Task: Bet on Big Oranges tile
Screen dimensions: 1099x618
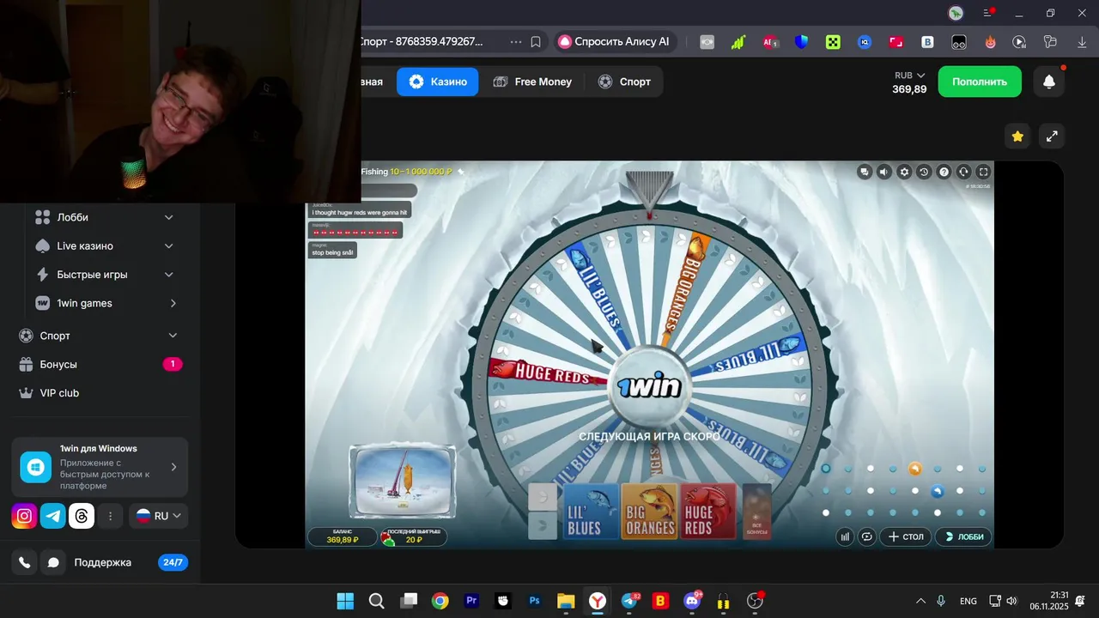Action: (x=649, y=512)
